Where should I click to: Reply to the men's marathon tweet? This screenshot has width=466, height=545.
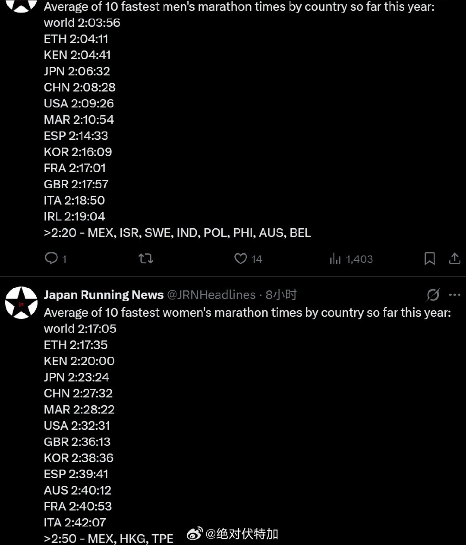click(x=51, y=258)
